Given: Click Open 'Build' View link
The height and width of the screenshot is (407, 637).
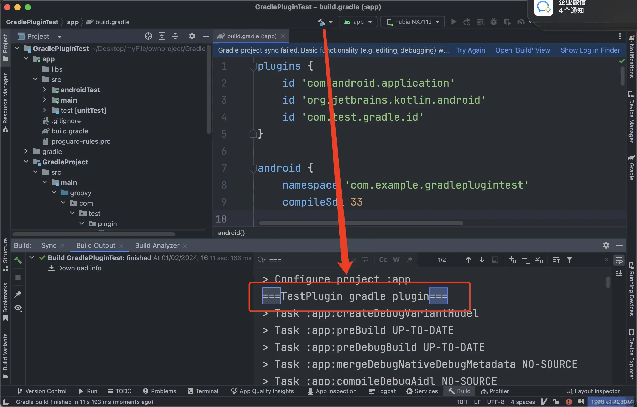Looking at the screenshot, I should pos(522,50).
